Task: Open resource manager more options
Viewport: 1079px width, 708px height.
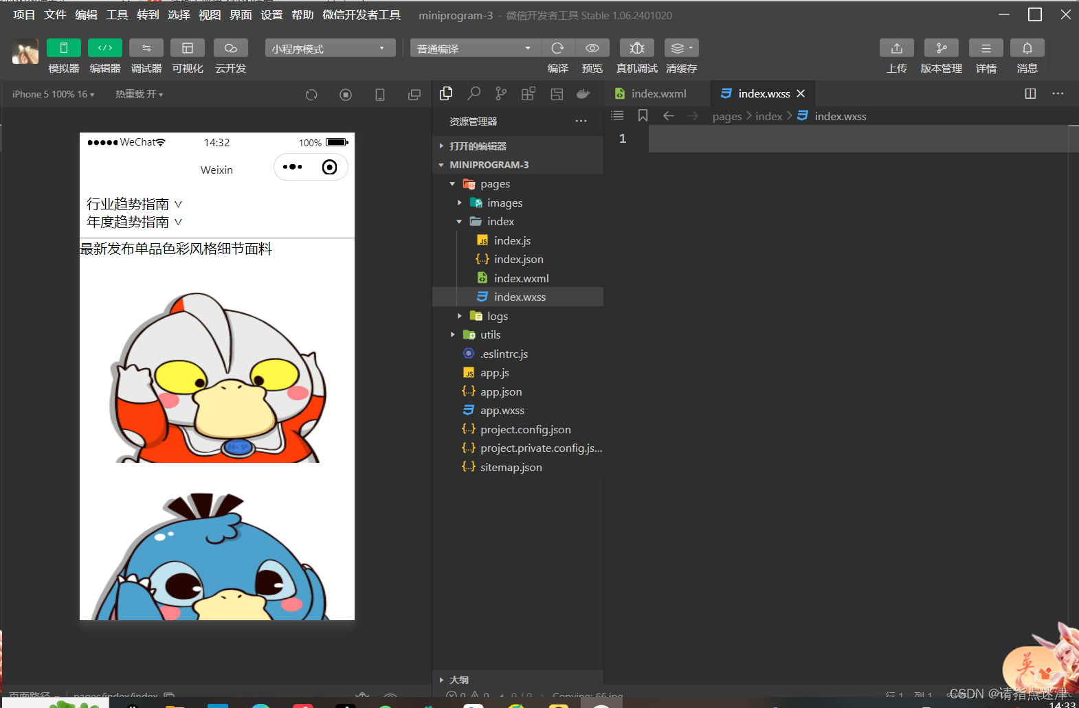Action: (x=581, y=122)
